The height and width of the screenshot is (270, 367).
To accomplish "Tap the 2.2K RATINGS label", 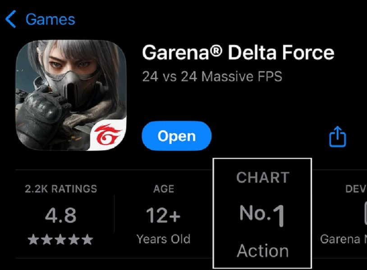I will (61, 189).
